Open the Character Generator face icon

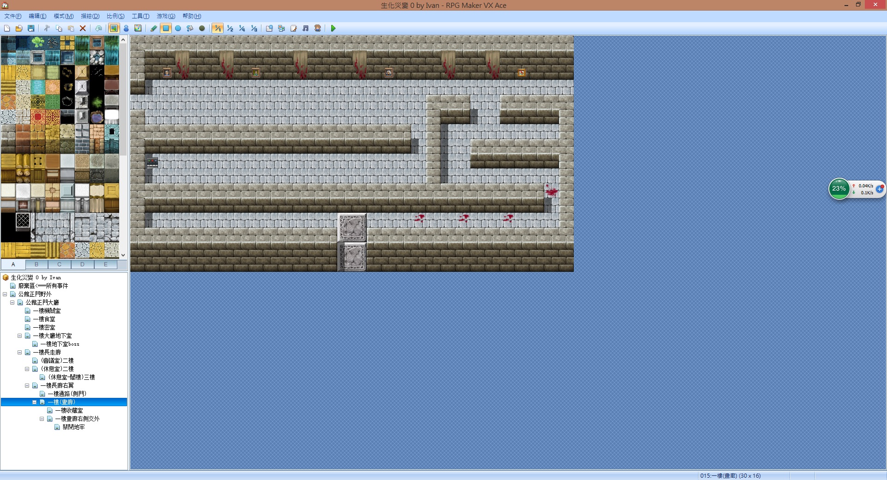point(317,28)
